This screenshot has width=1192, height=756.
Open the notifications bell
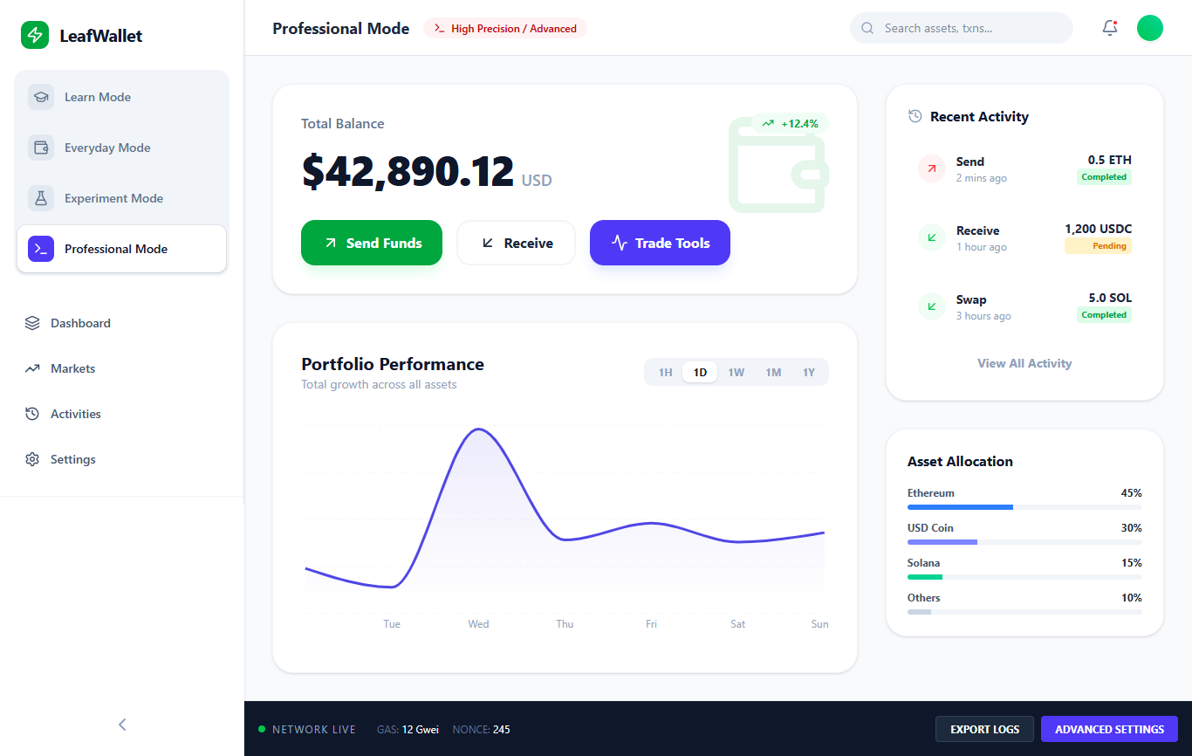pyautogui.click(x=1110, y=28)
